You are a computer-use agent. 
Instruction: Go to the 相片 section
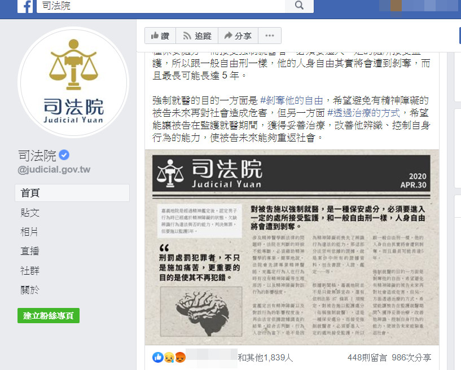(x=29, y=232)
